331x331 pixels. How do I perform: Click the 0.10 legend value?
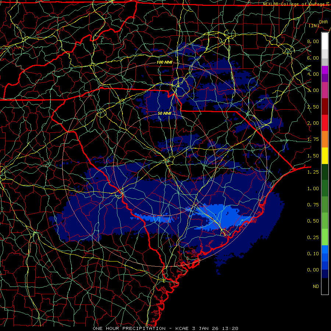coord(313,254)
